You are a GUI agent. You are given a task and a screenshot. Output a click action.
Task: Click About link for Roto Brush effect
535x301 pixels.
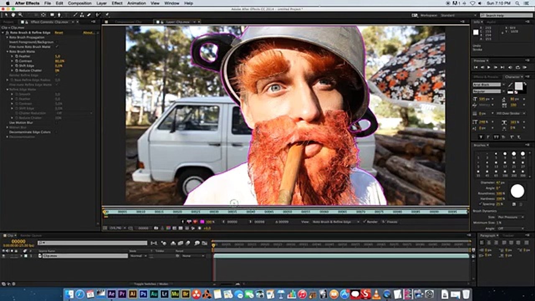tap(88, 33)
